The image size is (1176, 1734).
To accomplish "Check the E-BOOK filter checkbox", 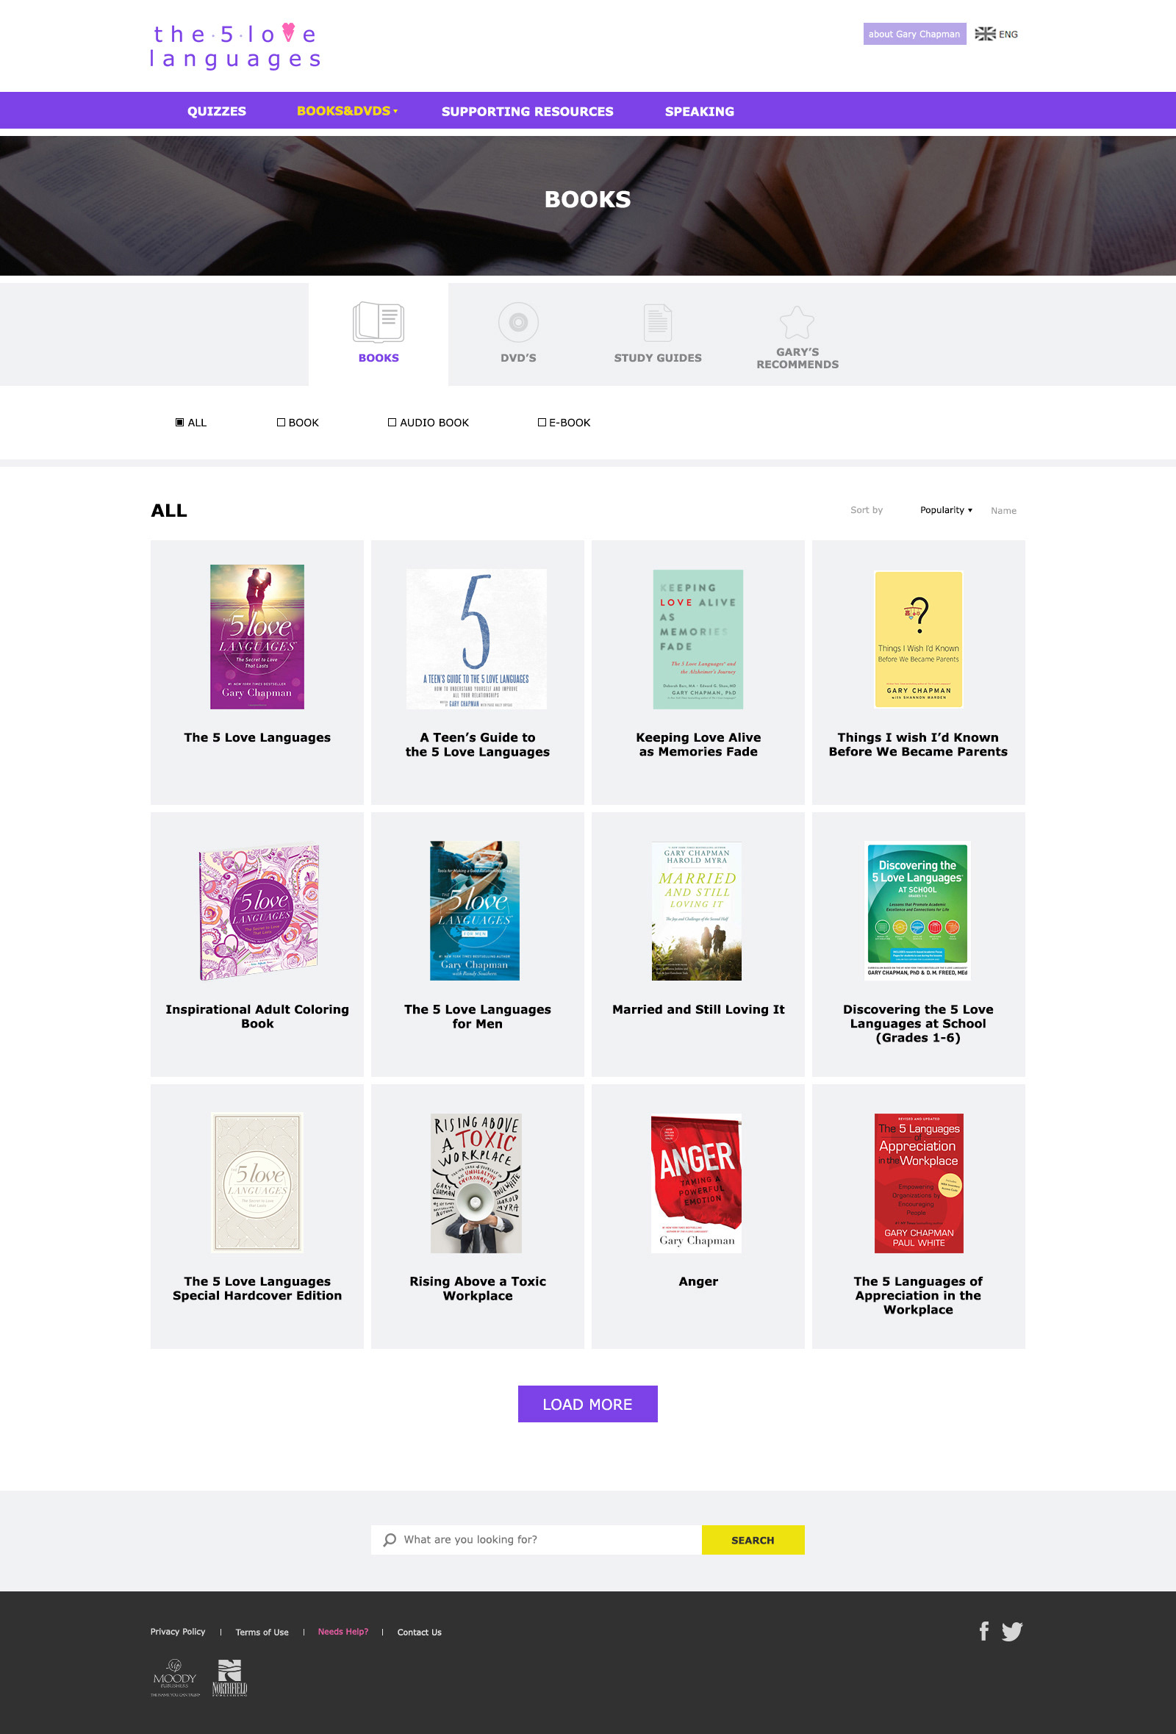I will pos(542,423).
